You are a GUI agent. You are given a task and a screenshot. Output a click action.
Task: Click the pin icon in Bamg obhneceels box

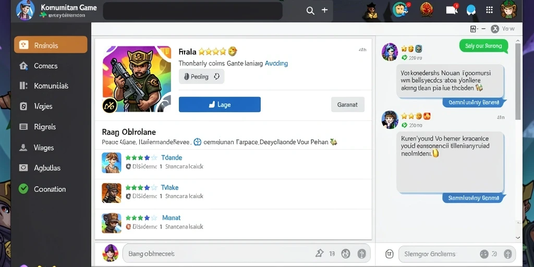click(x=320, y=253)
